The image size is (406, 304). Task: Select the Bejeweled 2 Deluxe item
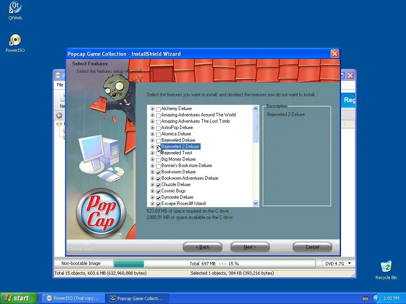(x=180, y=146)
